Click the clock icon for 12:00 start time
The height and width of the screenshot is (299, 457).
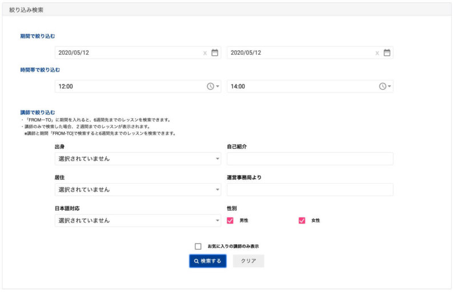tap(210, 86)
